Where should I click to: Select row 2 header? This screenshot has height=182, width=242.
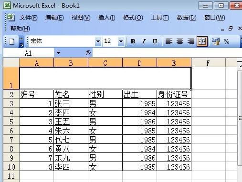pos(11,94)
